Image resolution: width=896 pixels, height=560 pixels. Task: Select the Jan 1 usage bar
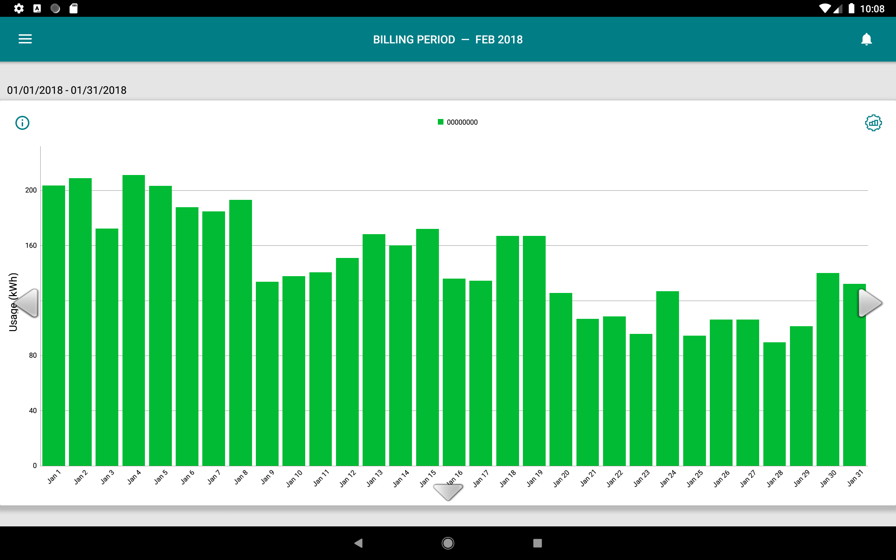point(54,325)
